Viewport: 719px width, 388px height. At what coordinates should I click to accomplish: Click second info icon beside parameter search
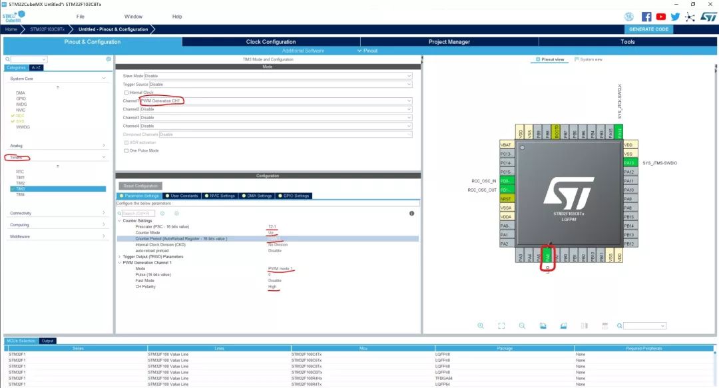(x=176, y=213)
